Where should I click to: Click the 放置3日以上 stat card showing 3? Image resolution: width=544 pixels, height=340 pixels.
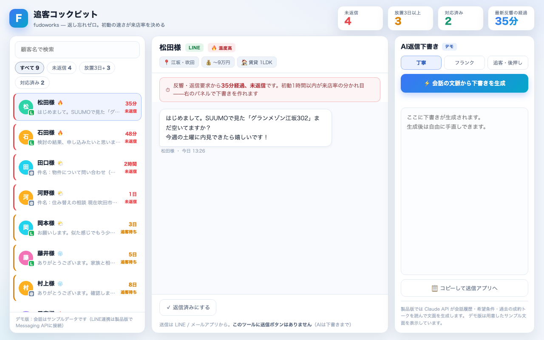[411, 18]
